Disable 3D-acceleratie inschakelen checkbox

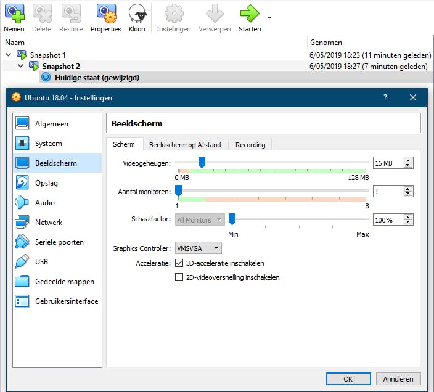click(179, 263)
